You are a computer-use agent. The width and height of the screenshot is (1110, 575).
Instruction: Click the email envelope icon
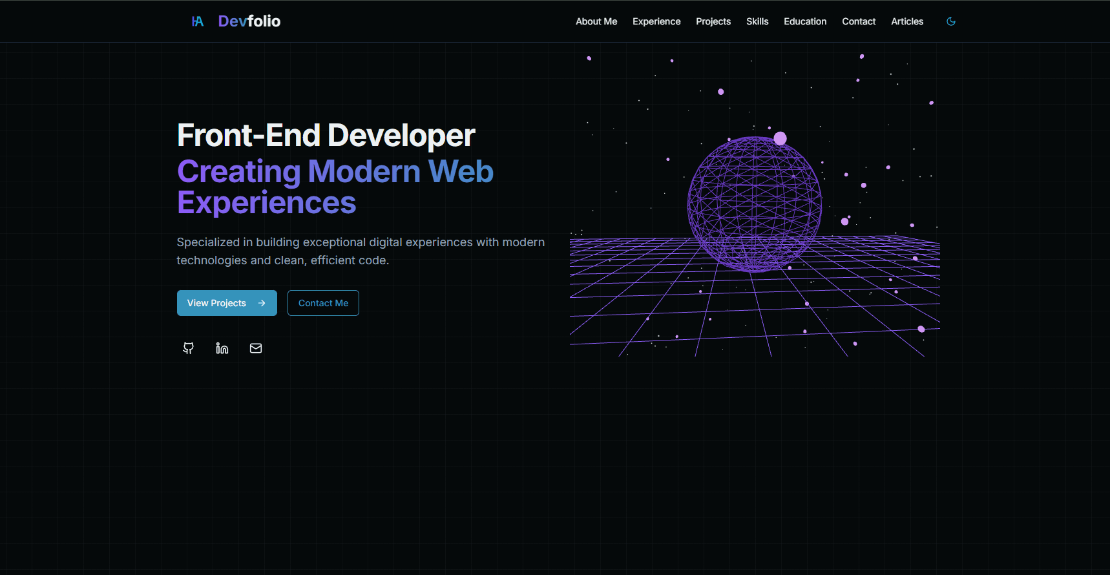click(256, 348)
